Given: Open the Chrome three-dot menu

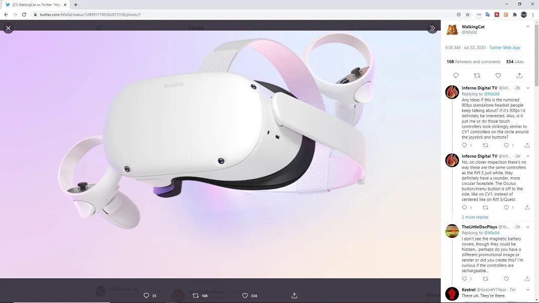Looking at the screenshot, I should click(533, 15).
